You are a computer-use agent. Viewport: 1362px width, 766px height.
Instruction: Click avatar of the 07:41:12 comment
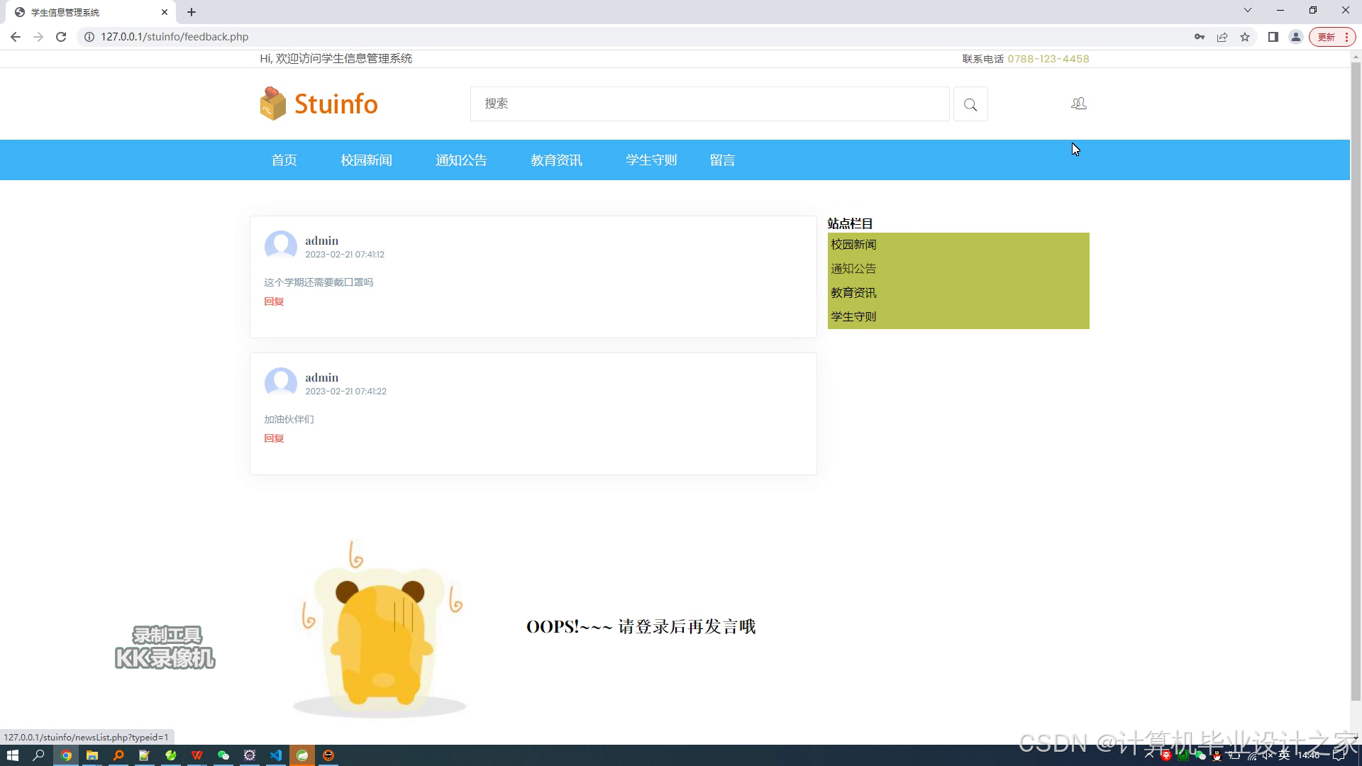point(281,246)
